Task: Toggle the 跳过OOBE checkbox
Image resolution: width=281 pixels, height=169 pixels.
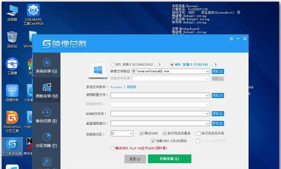Action: point(142,133)
